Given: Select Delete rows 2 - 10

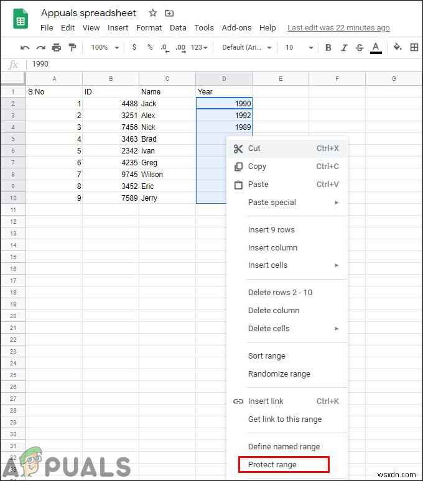Looking at the screenshot, I should coord(287,292).
